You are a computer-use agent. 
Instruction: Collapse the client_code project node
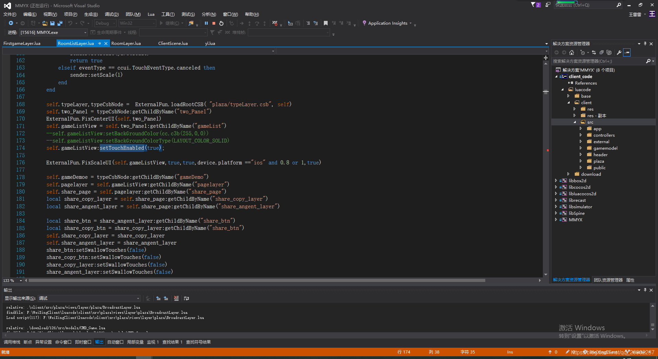tap(556, 77)
